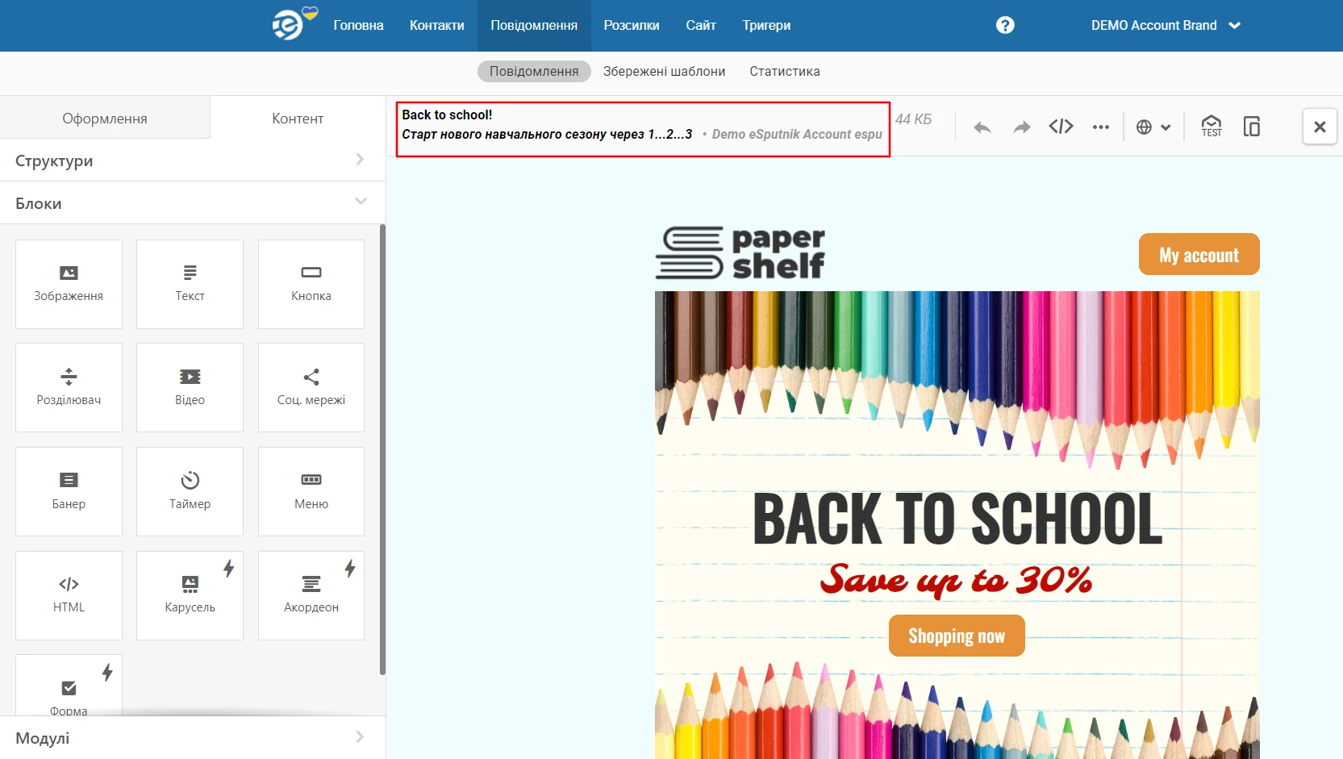Select the Зображення image block
The image size is (1343, 759).
(69, 284)
